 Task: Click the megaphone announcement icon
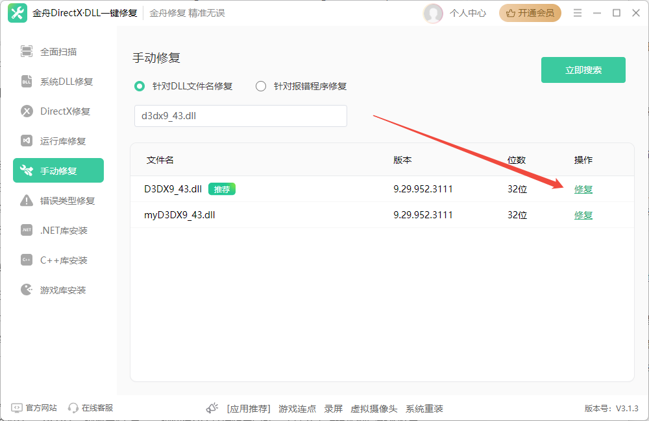(212, 408)
